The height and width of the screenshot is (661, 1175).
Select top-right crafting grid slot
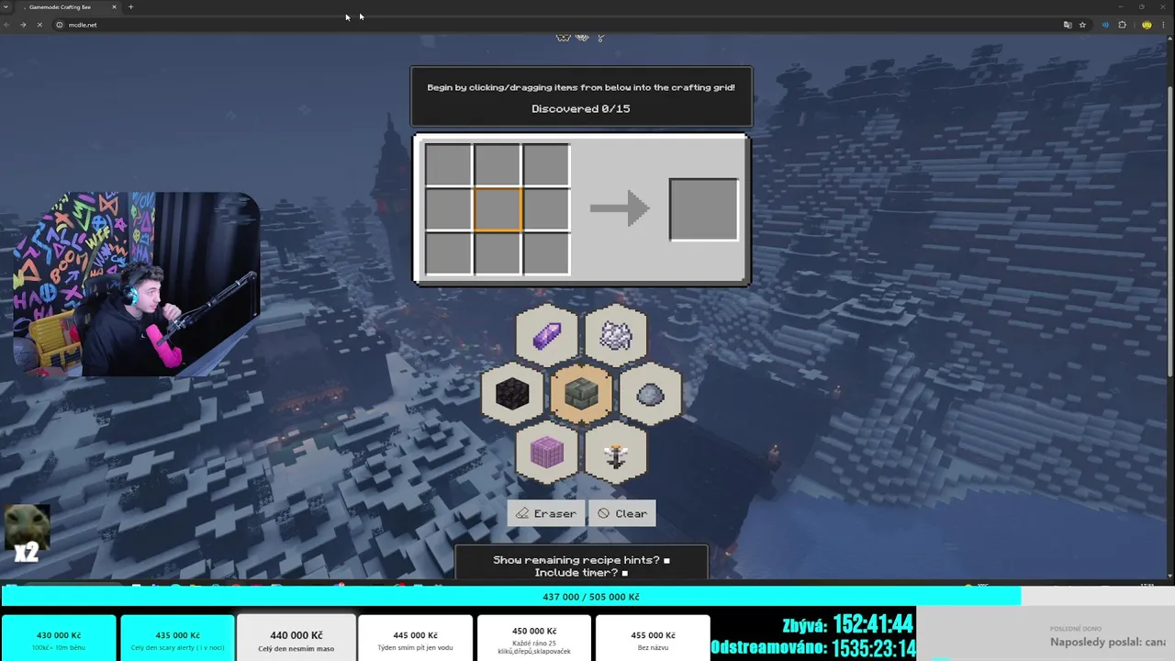(x=547, y=164)
